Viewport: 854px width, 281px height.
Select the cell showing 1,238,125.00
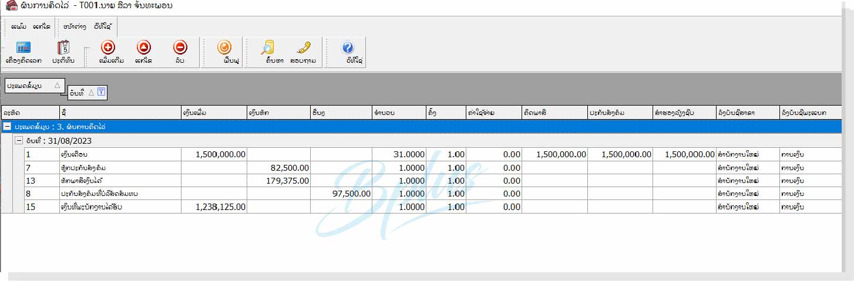(x=214, y=206)
